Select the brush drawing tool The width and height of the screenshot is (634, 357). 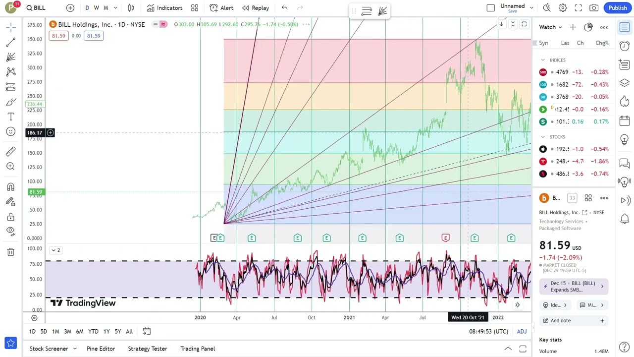(10, 102)
